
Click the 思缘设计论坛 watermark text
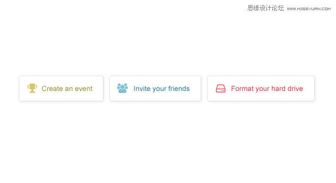click(x=265, y=8)
